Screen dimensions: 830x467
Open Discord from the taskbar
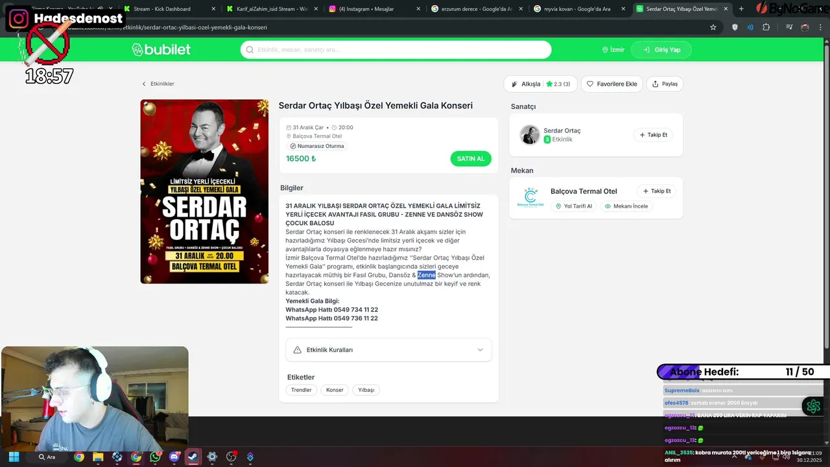coord(174,457)
